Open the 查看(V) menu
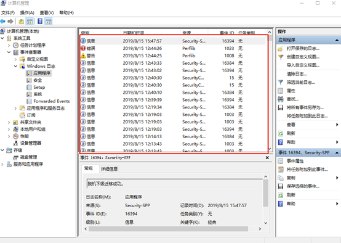 point(47,12)
